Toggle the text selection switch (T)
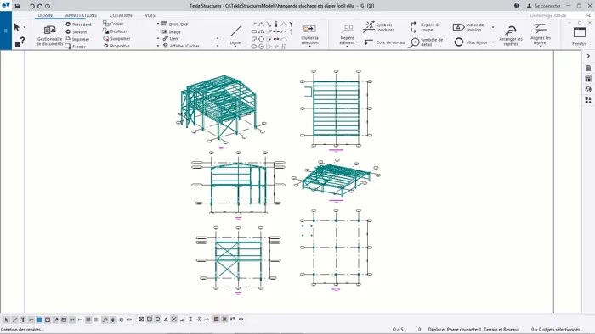Viewport: 595px width, 334px height. (x=23, y=320)
